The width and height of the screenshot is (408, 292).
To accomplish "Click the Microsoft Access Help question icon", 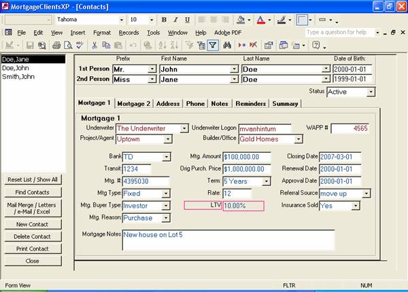I will click(x=316, y=45).
